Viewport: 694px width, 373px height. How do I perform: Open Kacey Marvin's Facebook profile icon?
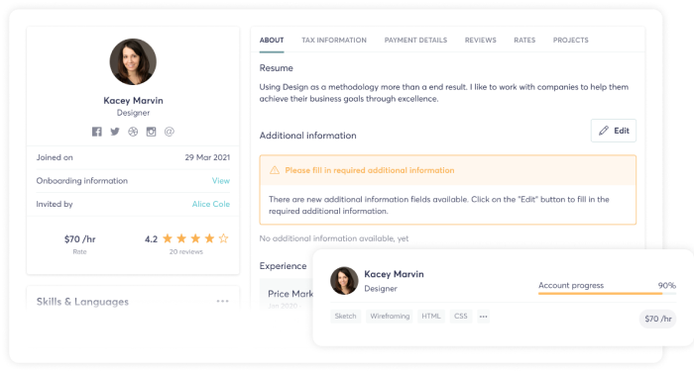point(97,132)
